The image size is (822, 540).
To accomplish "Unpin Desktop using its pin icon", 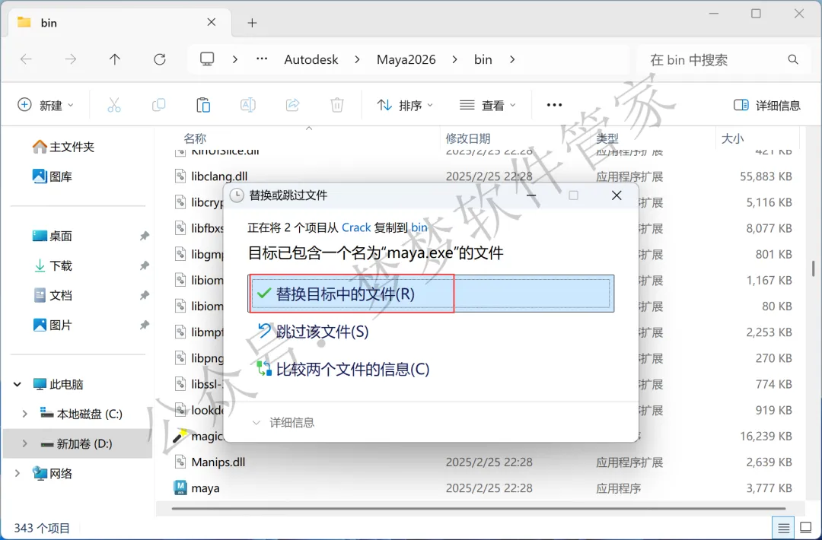I will click(144, 237).
